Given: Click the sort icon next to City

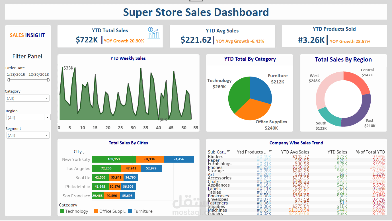Looking at the screenshot, I should 84,152.
